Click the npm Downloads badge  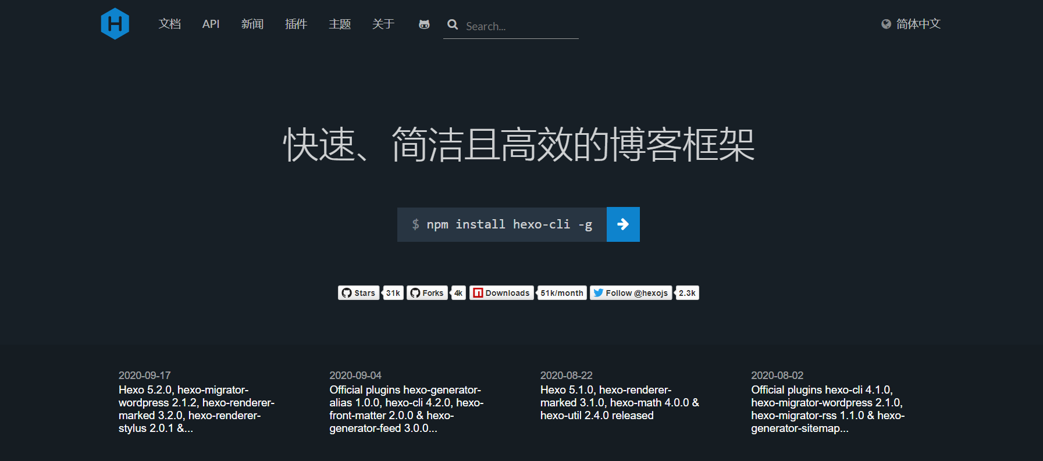pyautogui.click(x=501, y=293)
